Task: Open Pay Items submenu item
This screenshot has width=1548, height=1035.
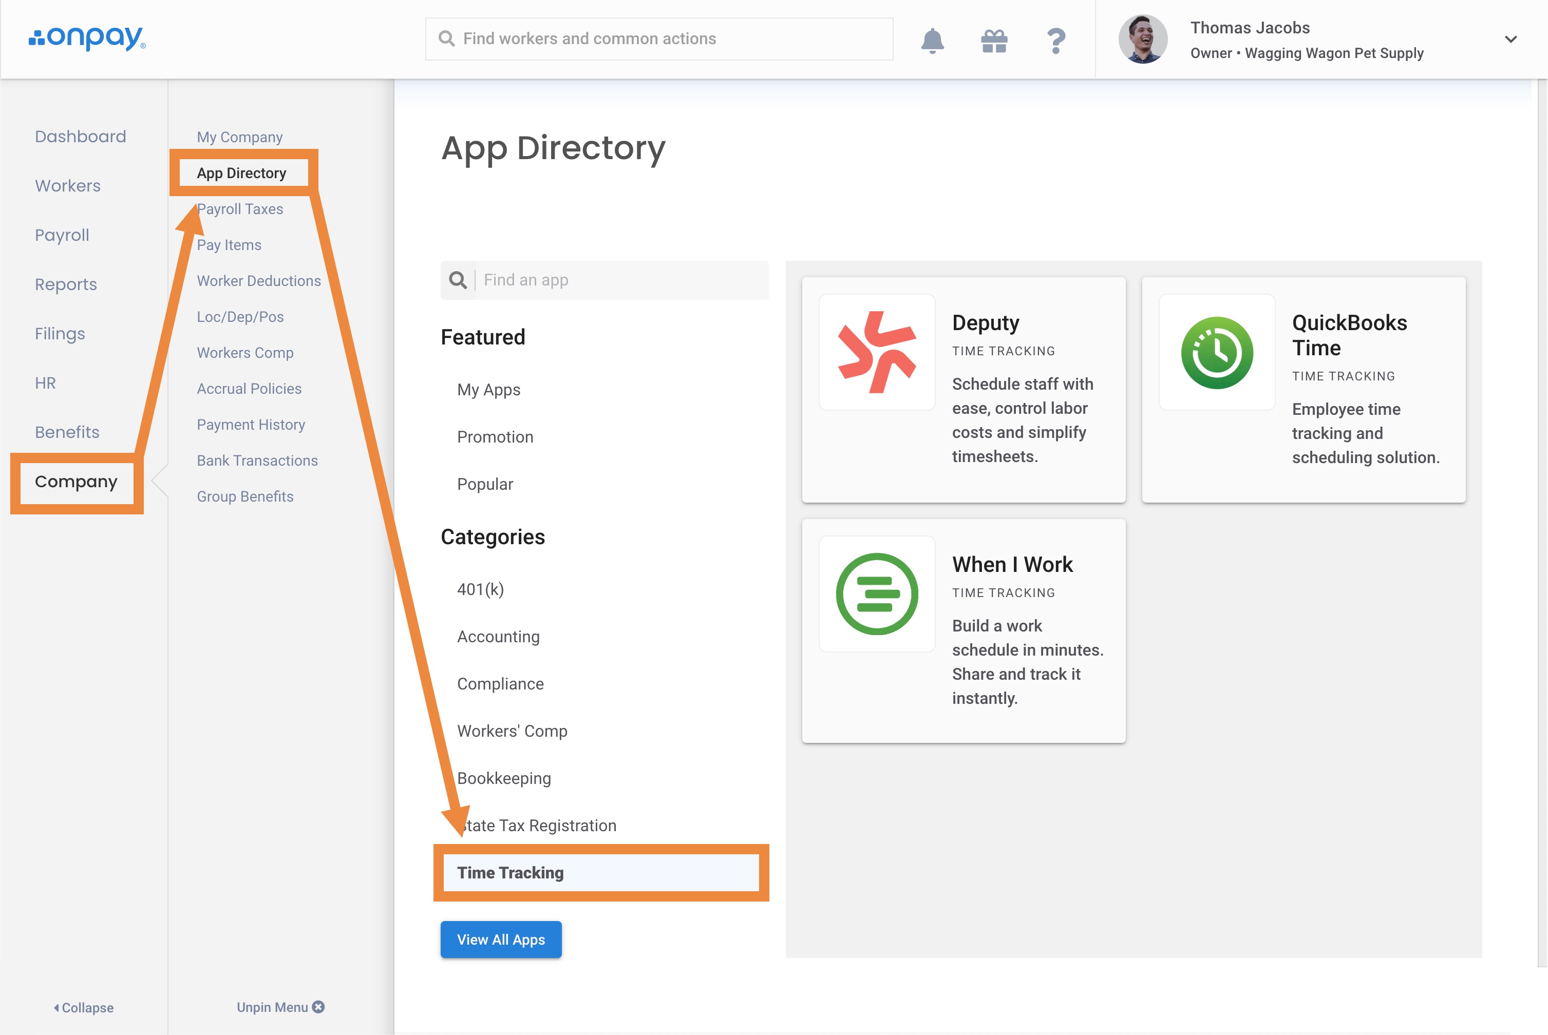Action: (x=229, y=245)
